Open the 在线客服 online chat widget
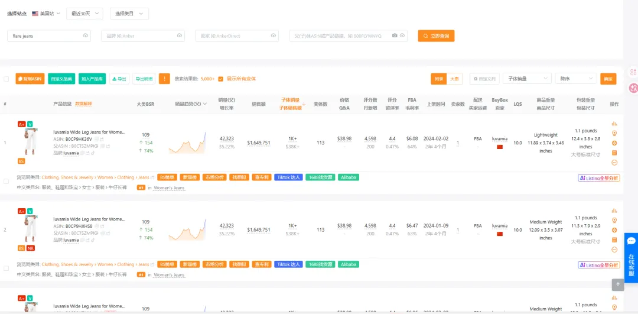The width and height of the screenshot is (638, 314). coord(631,257)
